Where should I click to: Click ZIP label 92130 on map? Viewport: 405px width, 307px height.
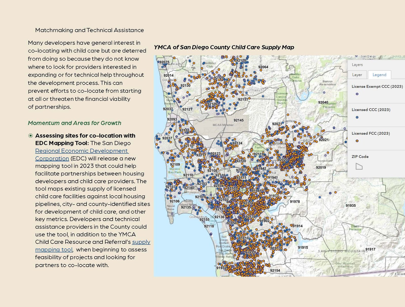coord(185,86)
